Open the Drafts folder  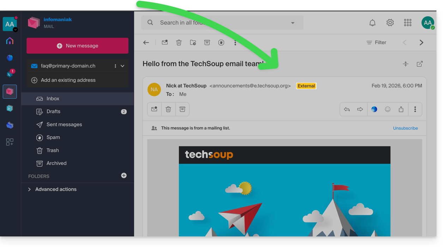(x=53, y=112)
